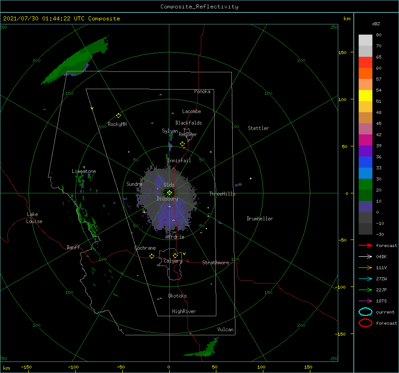
Task: Click the red forecast arrow legend icon
Action: [x=365, y=245]
